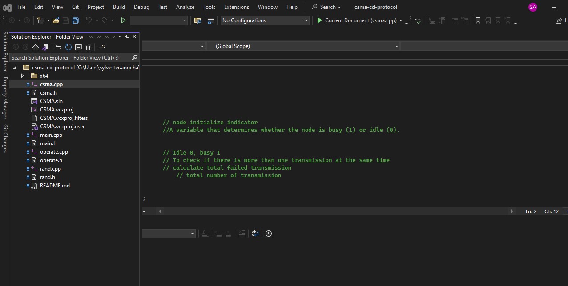
Task: Expand the x64 folder
Action: 22,75
